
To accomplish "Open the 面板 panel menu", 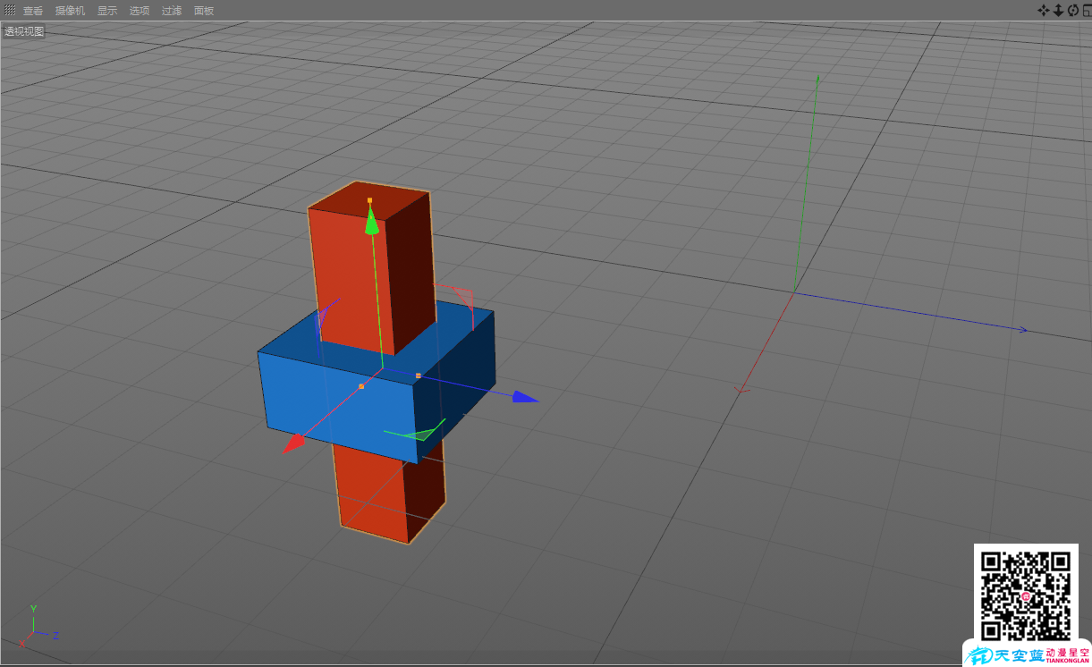I will pos(204,11).
